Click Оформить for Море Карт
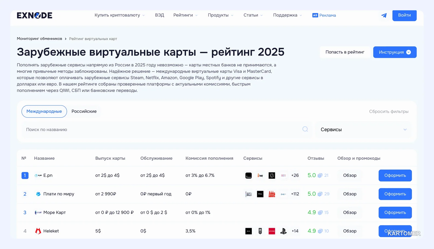The height and width of the screenshot is (249, 434). click(x=395, y=213)
